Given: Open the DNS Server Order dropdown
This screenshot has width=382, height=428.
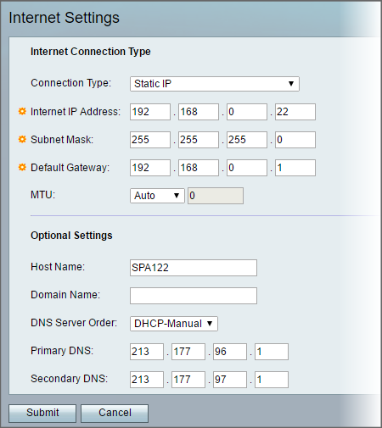Looking at the screenshot, I should tap(174, 324).
